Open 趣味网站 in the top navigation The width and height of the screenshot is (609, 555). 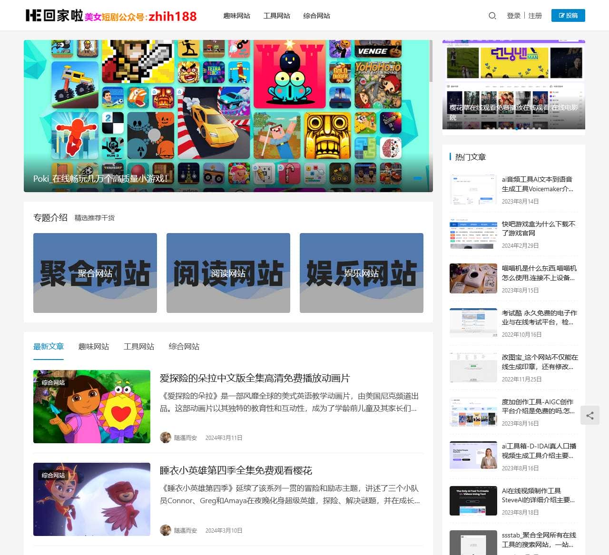236,16
